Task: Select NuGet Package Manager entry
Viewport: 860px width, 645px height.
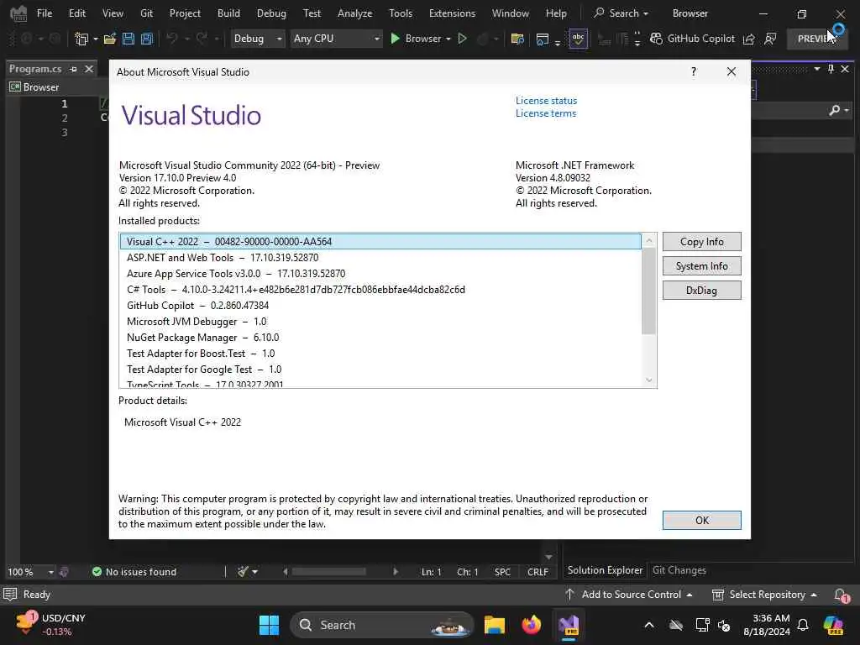Action: pyautogui.click(x=380, y=338)
